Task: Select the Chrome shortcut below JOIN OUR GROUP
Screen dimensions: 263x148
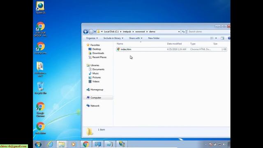Action: click(40, 48)
